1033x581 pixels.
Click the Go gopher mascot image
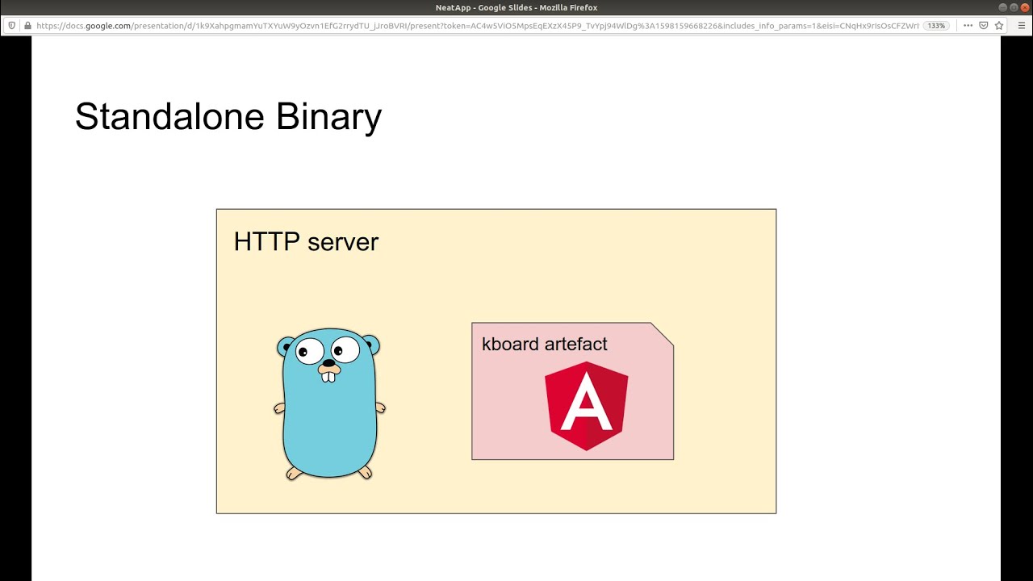coord(329,403)
